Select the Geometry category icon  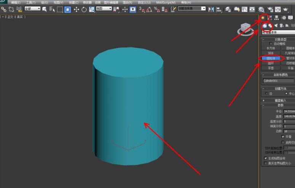265,25
